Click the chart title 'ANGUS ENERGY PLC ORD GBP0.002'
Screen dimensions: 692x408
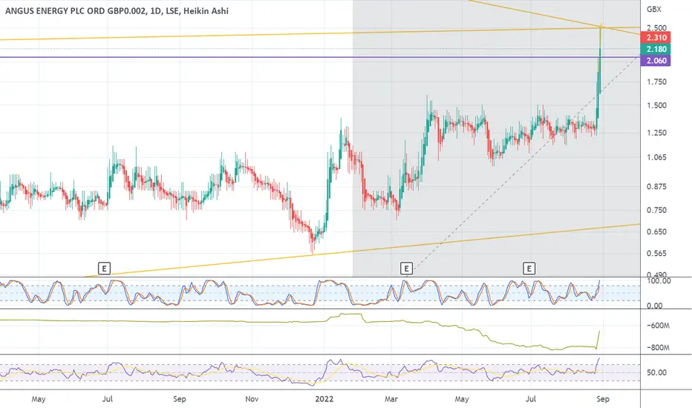tap(75, 11)
